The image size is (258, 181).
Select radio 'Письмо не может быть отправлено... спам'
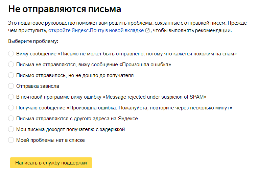tap(11, 54)
